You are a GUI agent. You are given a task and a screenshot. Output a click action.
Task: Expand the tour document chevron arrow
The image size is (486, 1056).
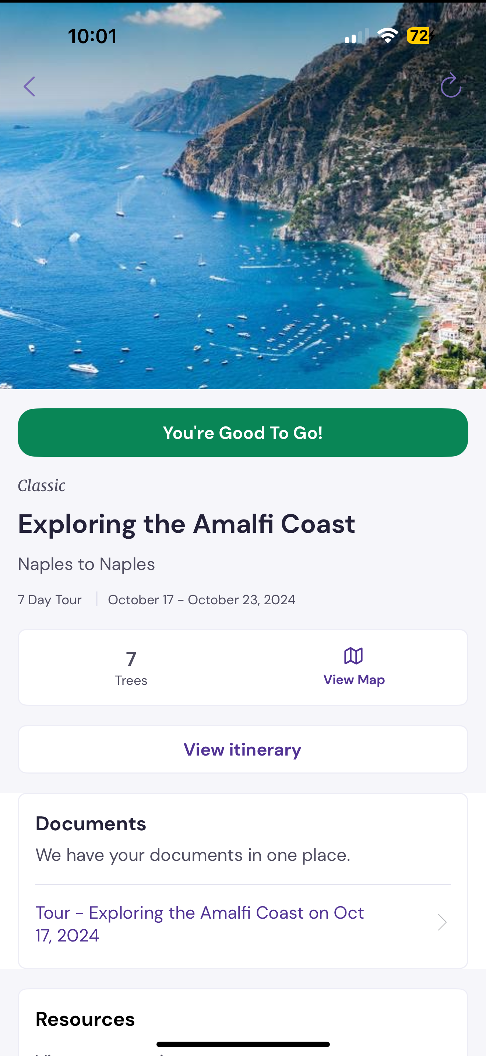pyautogui.click(x=442, y=922)
